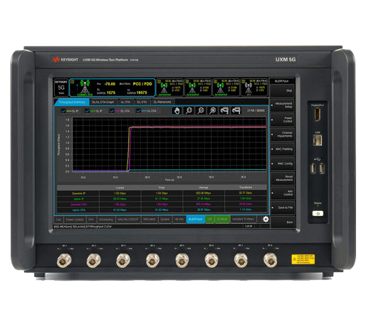
Task: Expand the Measurement Setup softkey menu
Action: tap(283, 105)
